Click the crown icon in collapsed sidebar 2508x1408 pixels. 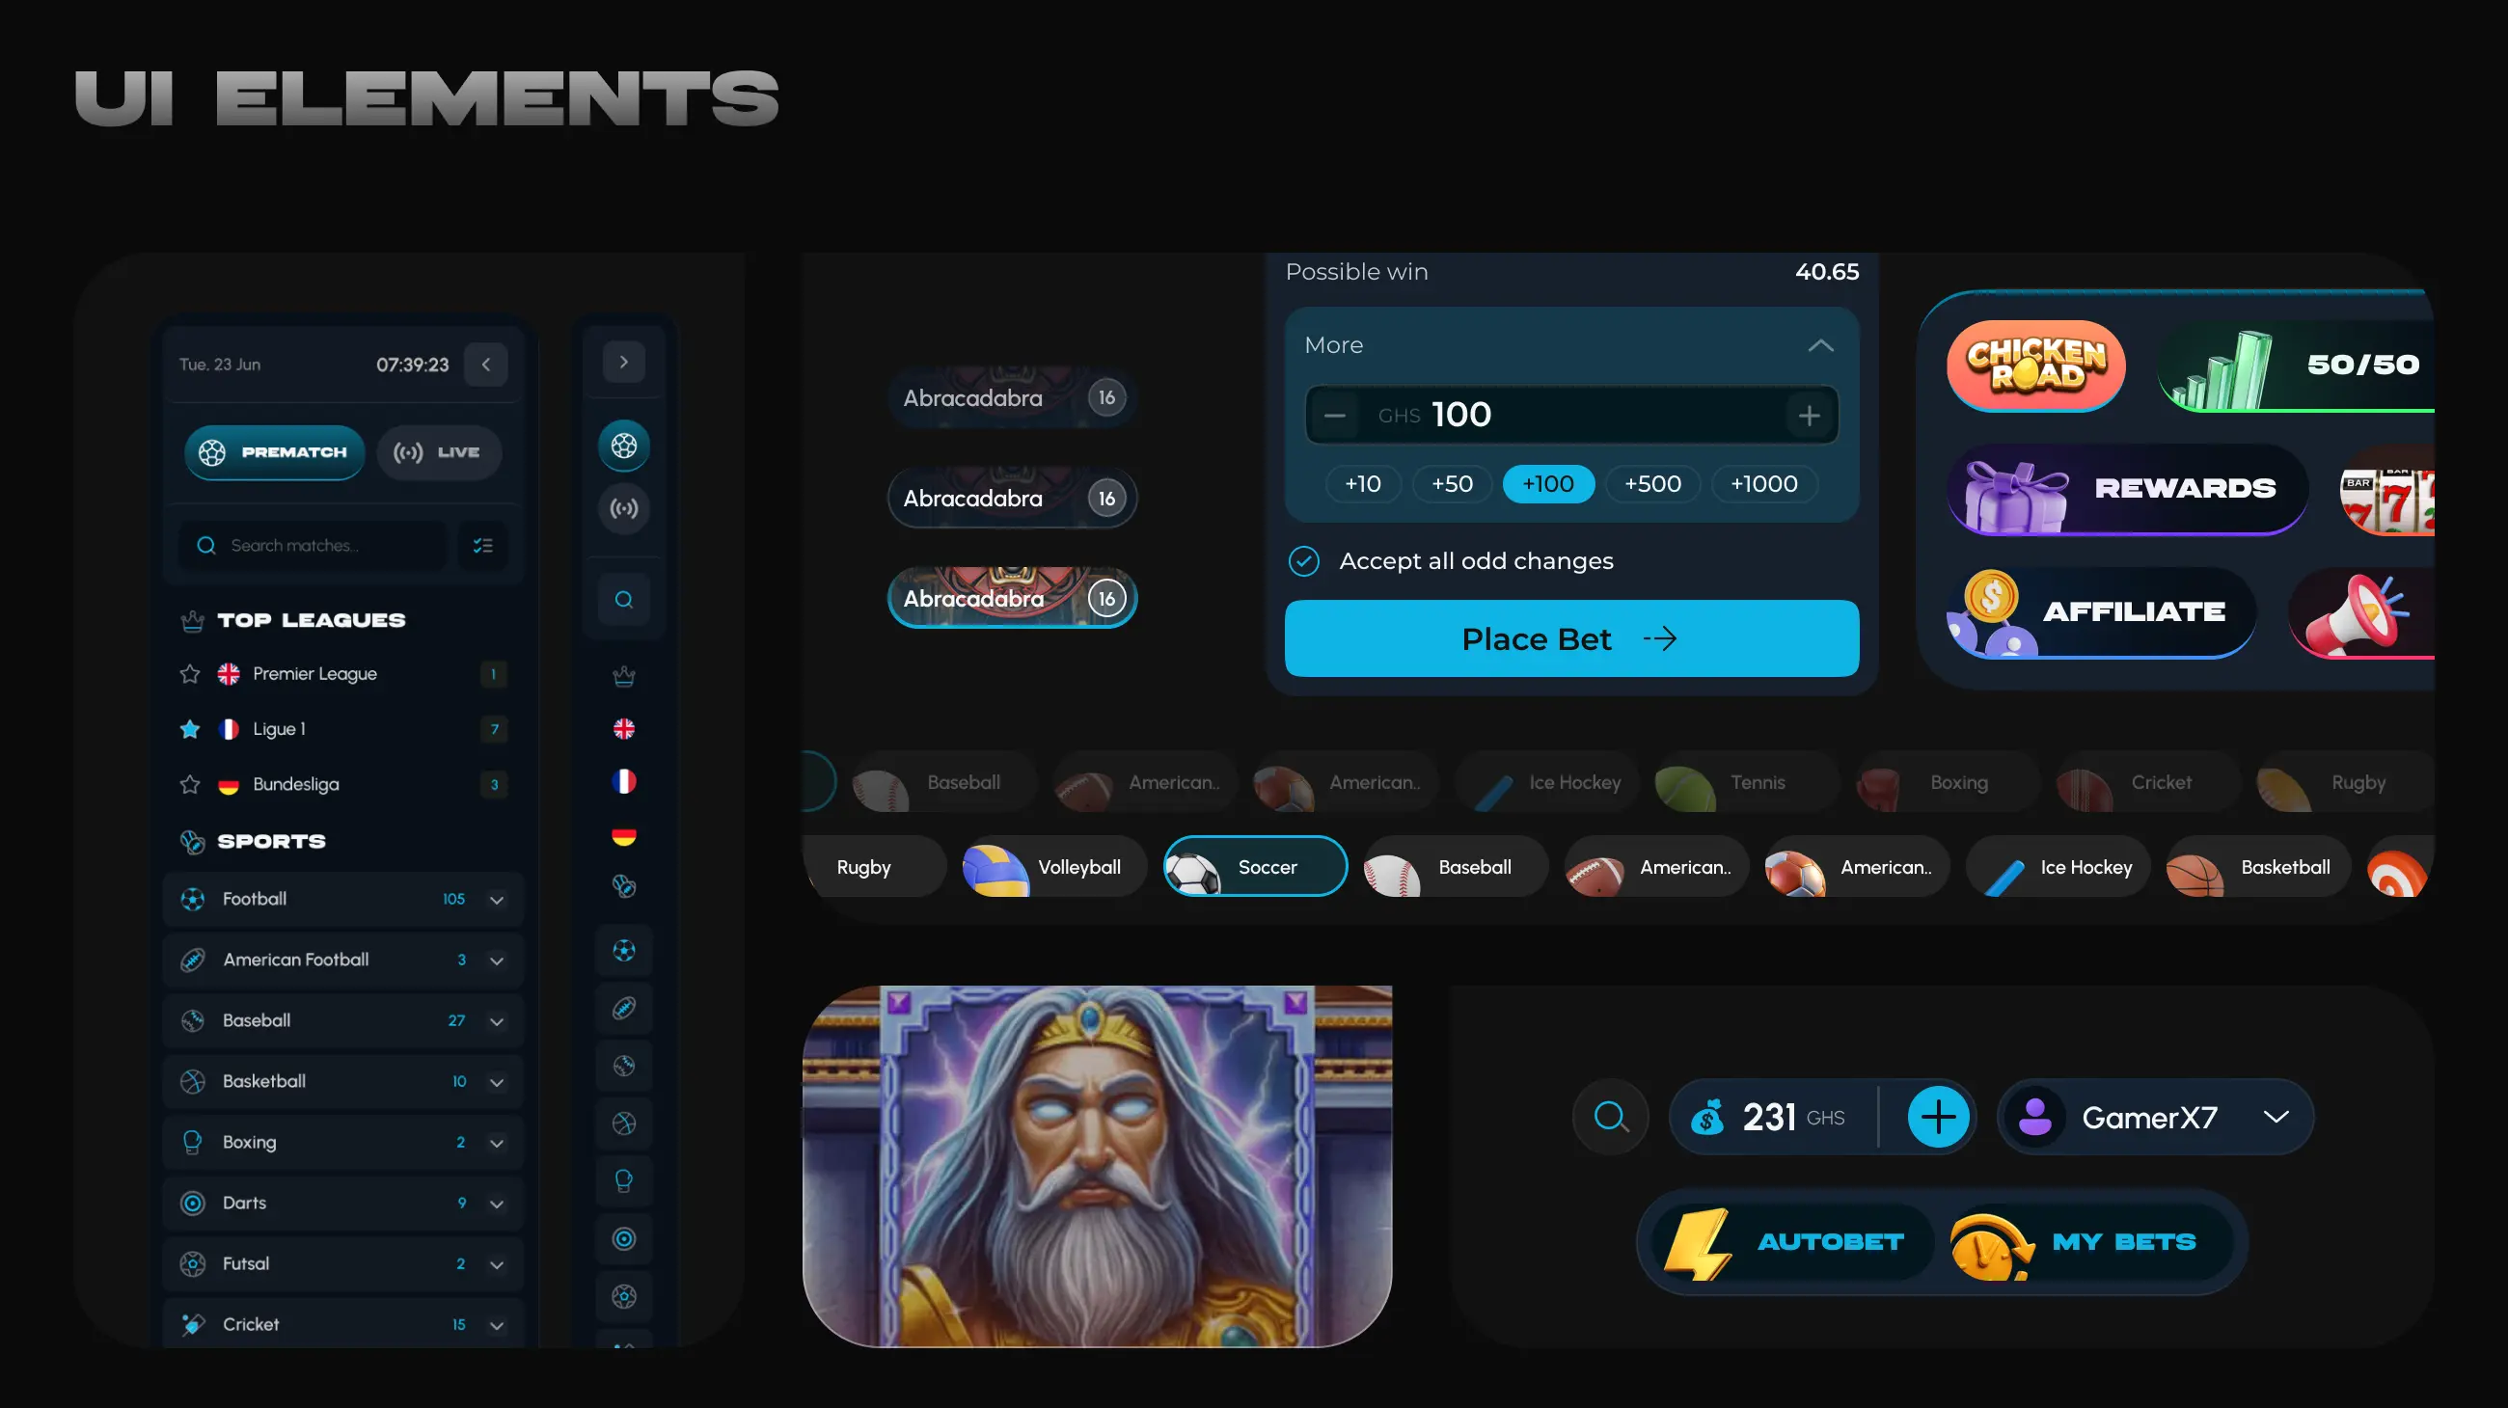(624, 675)
